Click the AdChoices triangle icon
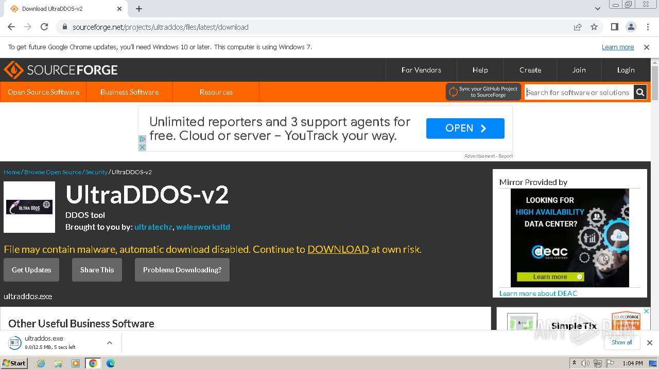659x370 pixels. click(x=142, y=139)
